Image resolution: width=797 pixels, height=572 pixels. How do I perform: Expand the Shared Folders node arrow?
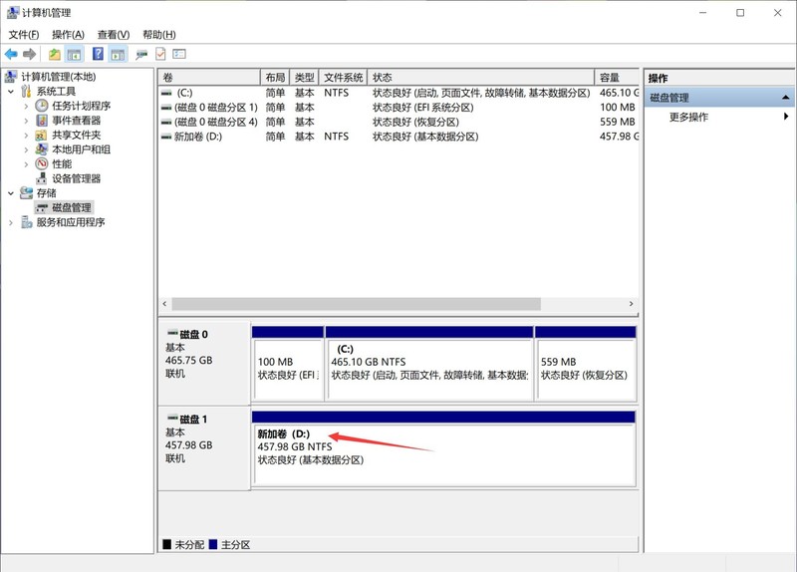click(x=26, y=136)
